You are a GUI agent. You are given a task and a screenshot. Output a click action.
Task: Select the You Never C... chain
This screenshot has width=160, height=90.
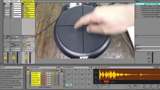(x=36, y=73)
